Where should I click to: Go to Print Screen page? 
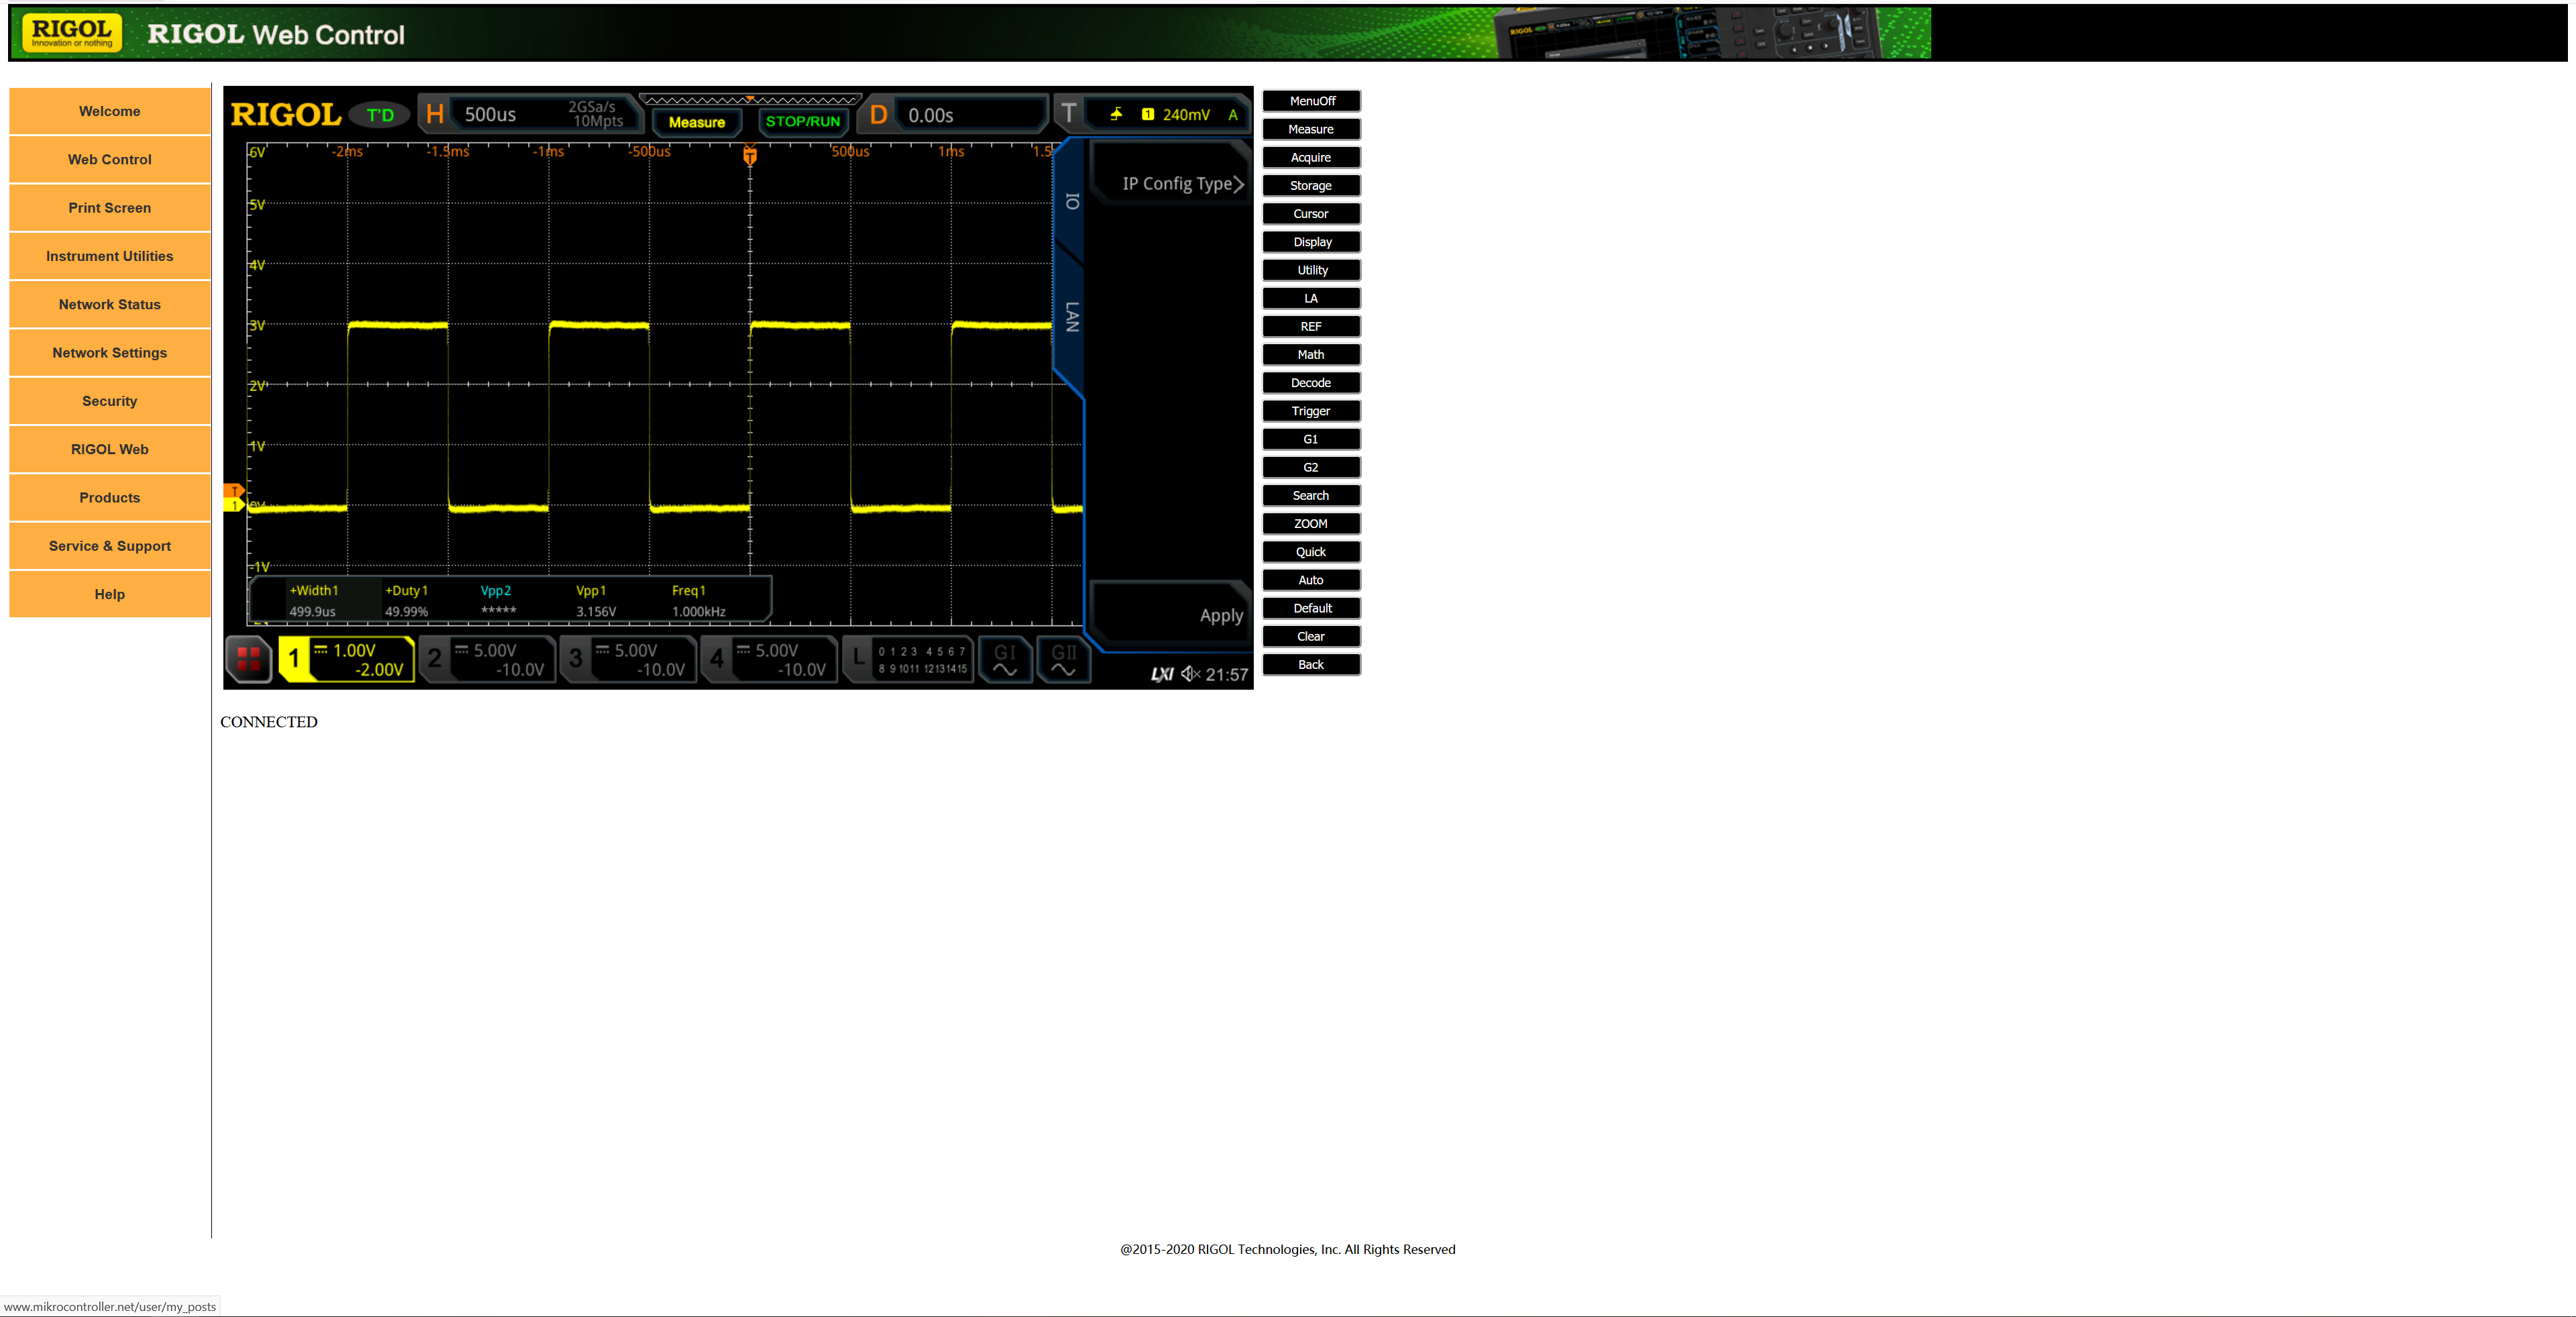(110, 208)
